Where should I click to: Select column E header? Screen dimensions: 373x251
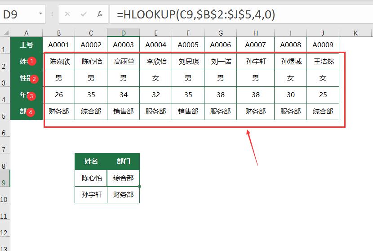pos(156,33)
